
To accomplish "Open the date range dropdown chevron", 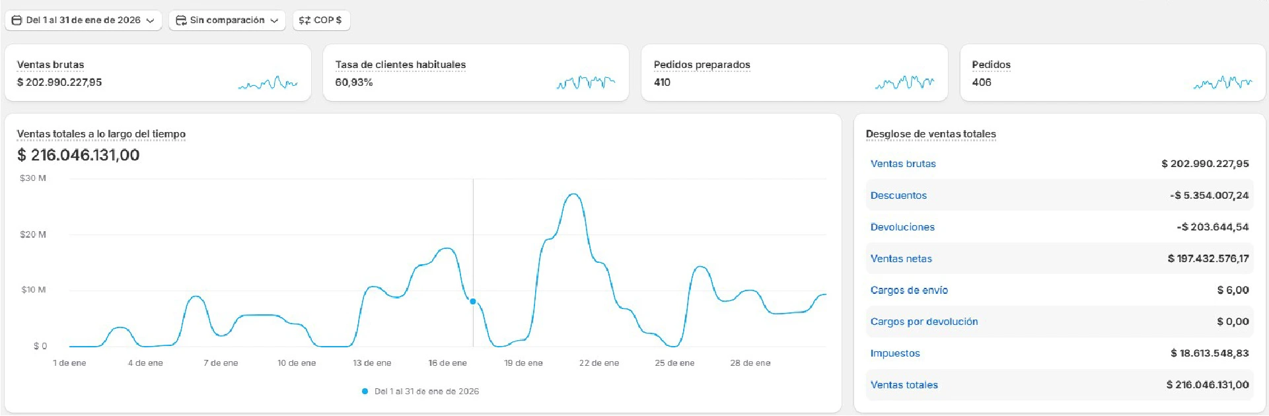I will tap(151, 21).
